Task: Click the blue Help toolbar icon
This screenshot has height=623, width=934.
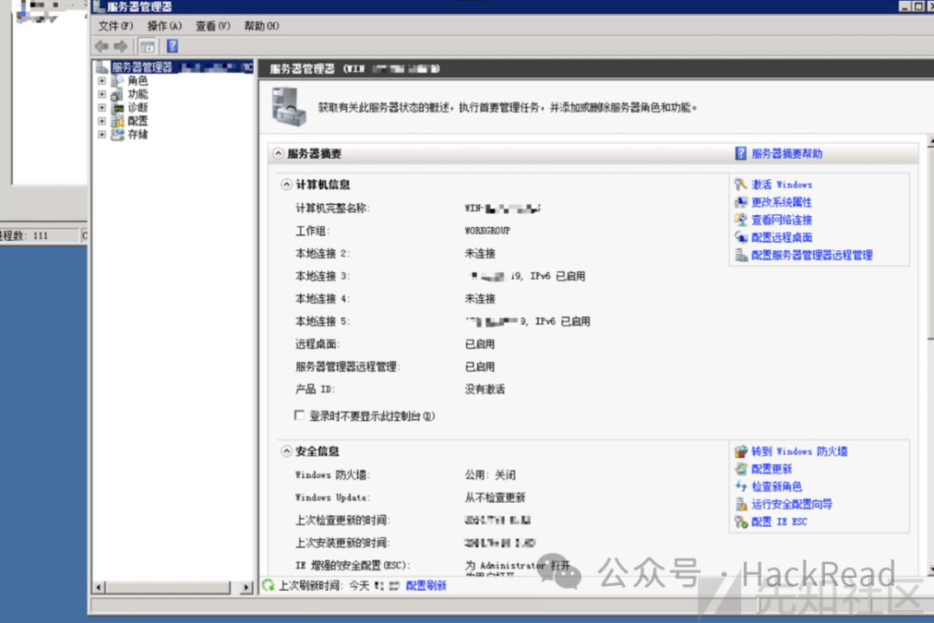Action: tap(172, 46)
